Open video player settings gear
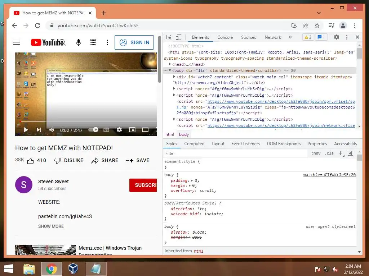The image size is (369, 276). pos(119,130)
